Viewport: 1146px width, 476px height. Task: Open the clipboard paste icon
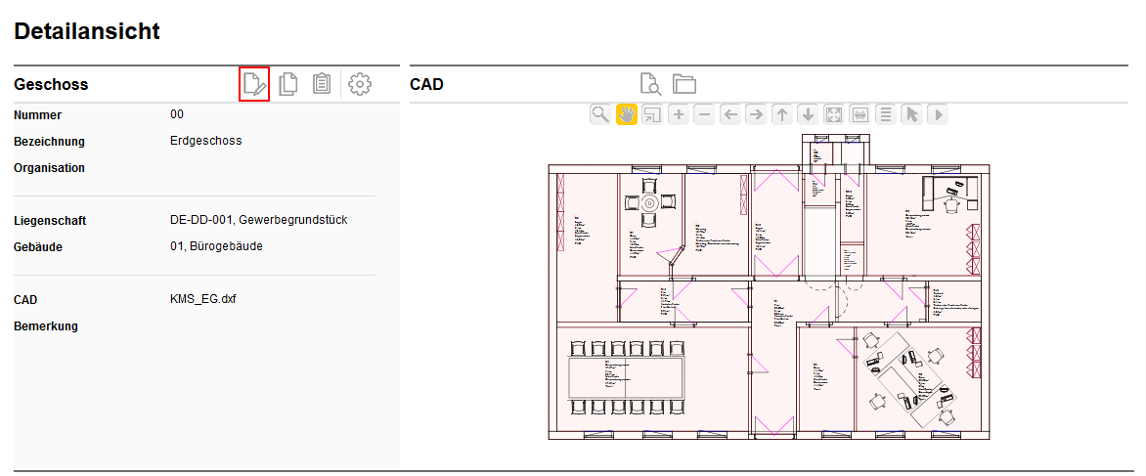coord(321,84)
